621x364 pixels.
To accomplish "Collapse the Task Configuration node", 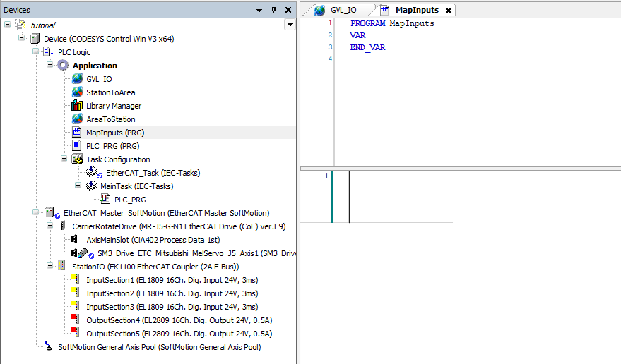I will pyautogui.click(x=64, y=158).
